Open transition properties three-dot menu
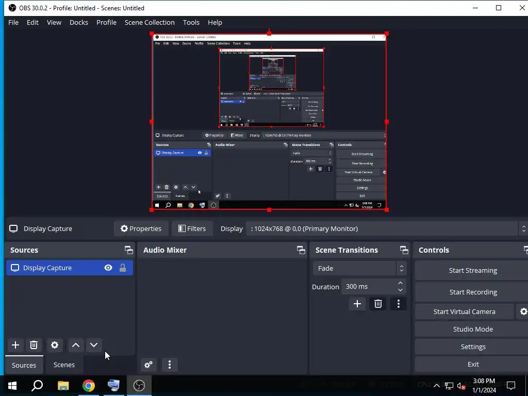Viewport: 528px width, 396px height. coord(399,304)
